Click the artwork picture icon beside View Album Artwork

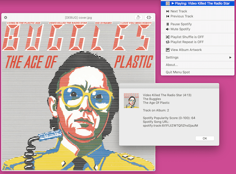click(x=167, y=50)
